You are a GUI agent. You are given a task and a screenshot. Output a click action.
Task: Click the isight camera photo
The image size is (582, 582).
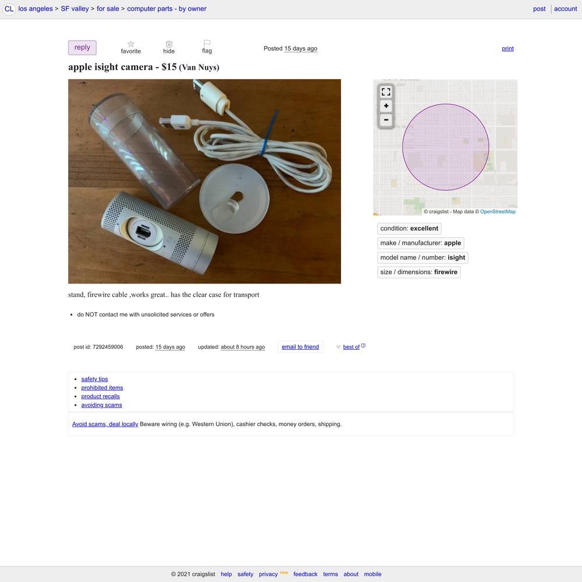click(204, 181)
